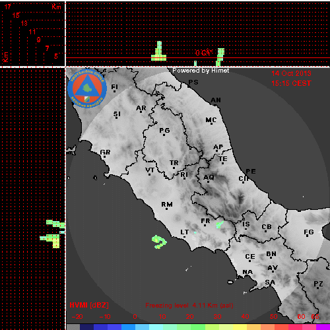Screen dimensions: 330x330
Task: Click the 'AQ' city marker
Action: (209, 178)
